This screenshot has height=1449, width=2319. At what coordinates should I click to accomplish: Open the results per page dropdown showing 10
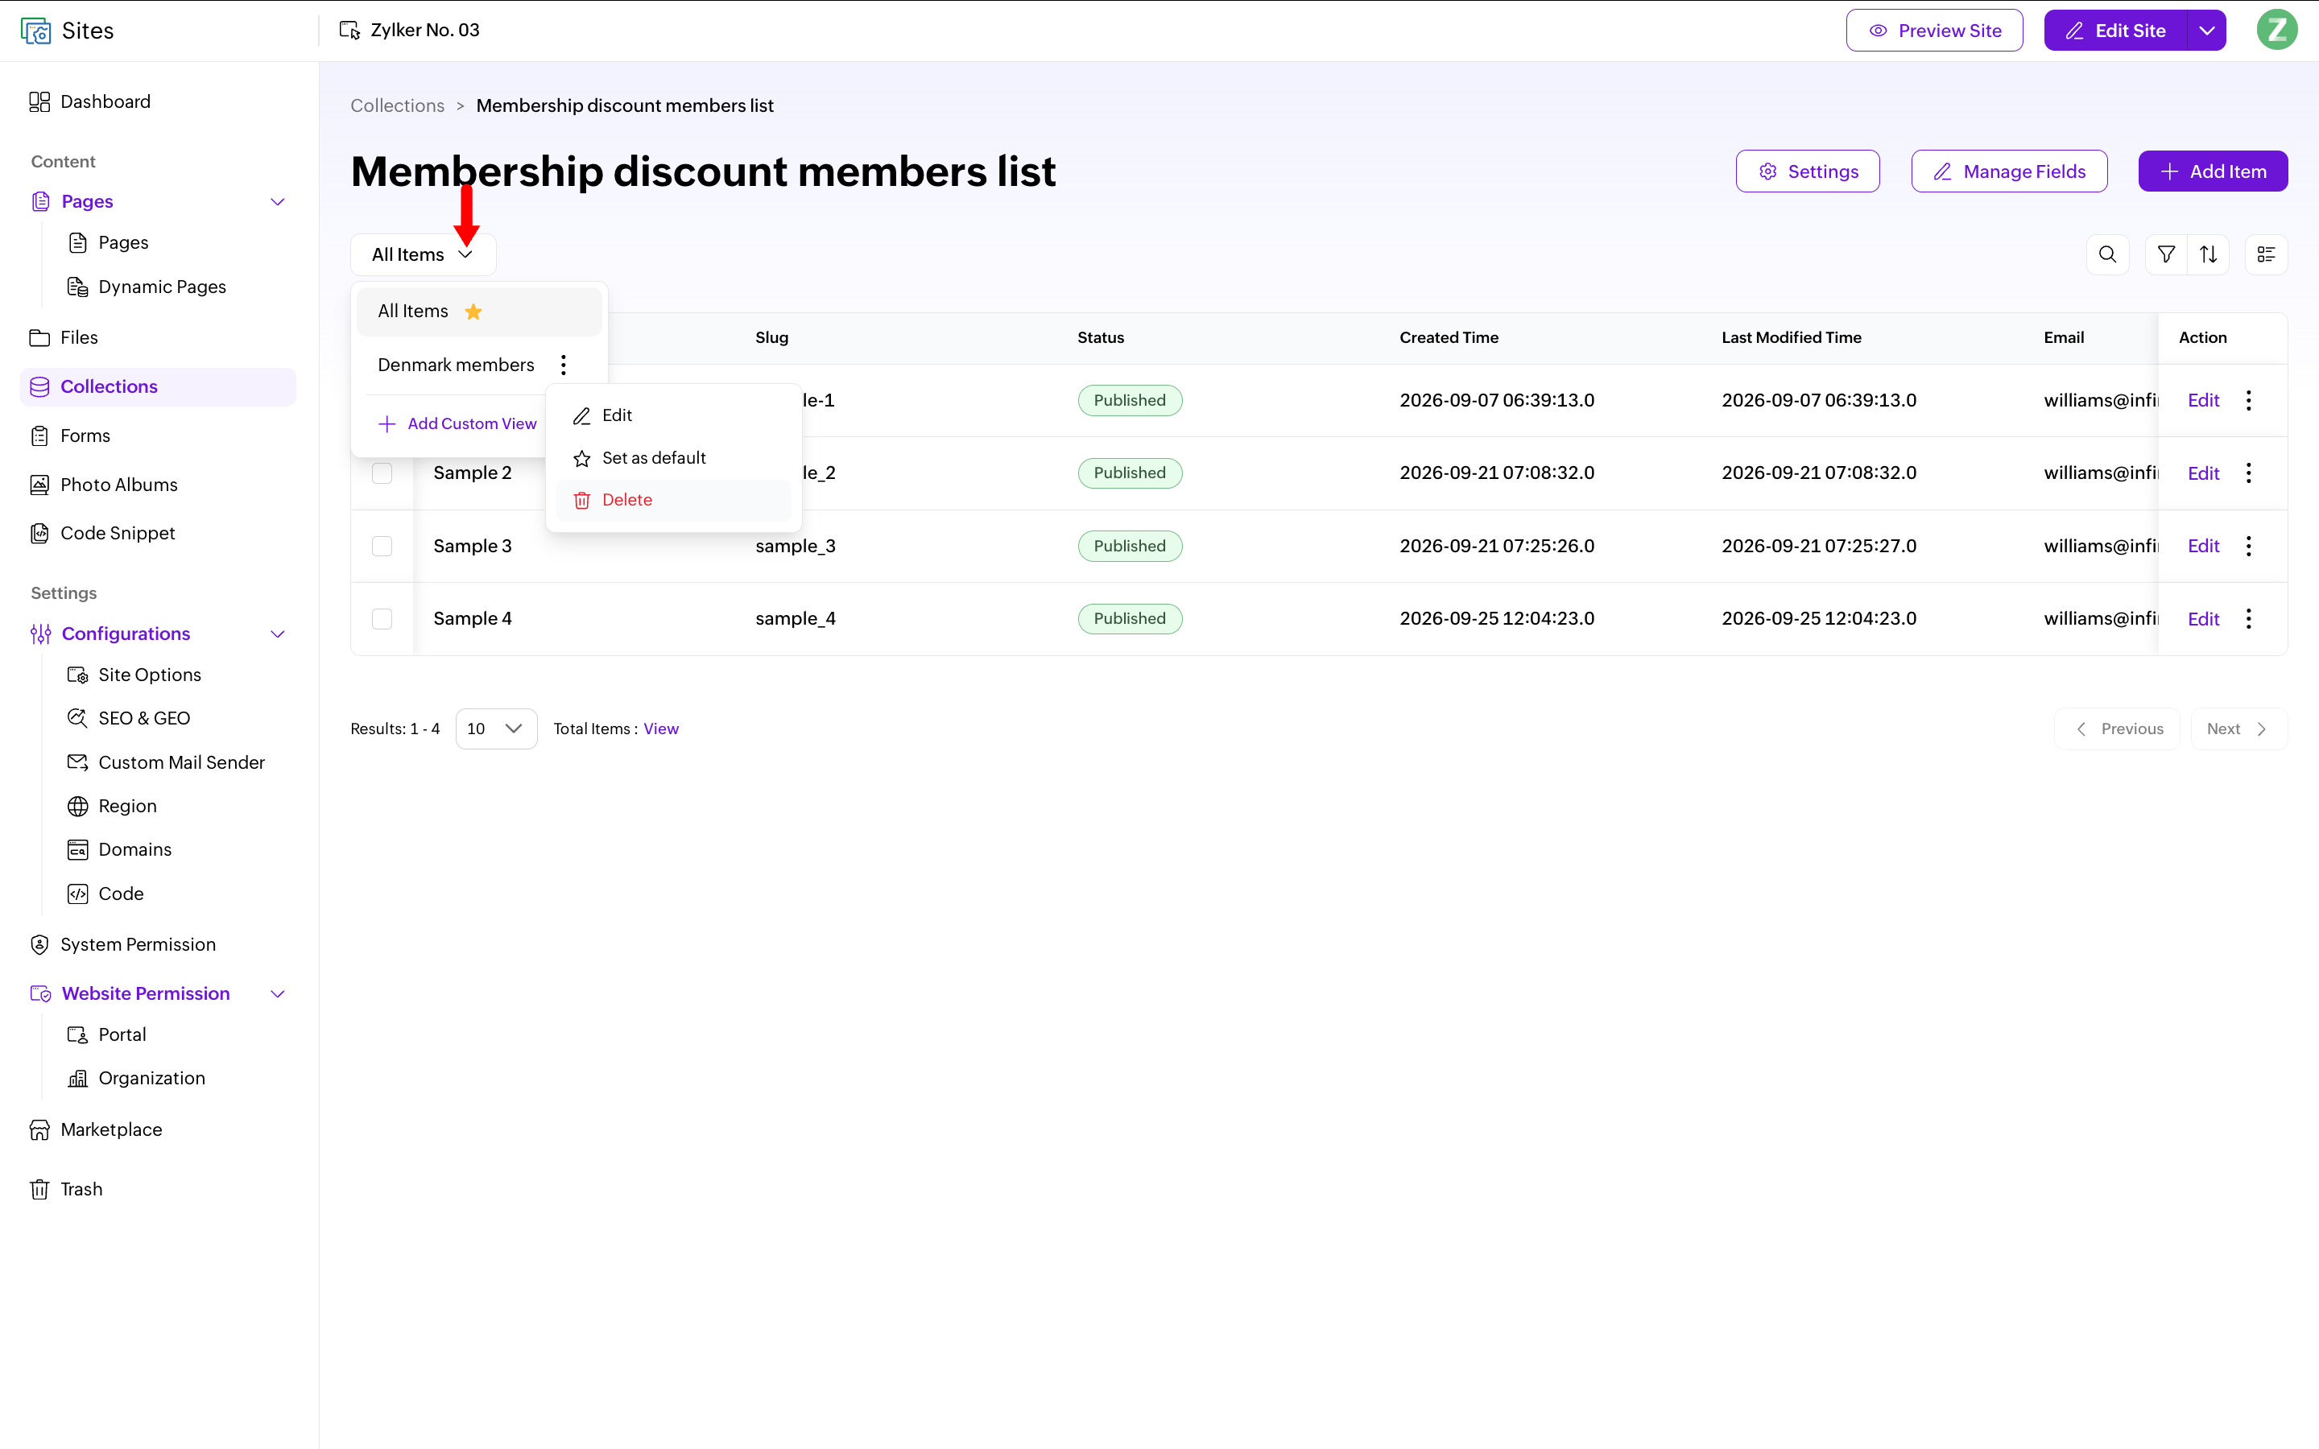495,729
